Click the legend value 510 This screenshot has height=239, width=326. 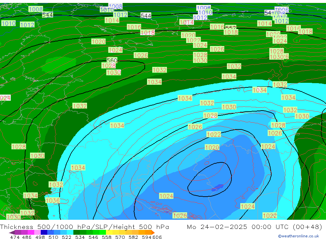click(53, 237)
